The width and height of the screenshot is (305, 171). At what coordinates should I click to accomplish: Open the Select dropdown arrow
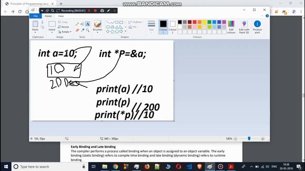(x=52, y=32)
